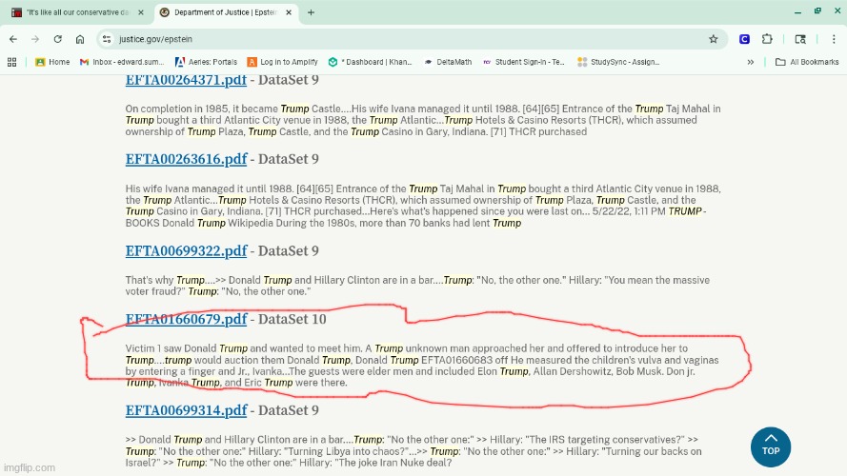Open a new tab with plus button

coord(311,12)
